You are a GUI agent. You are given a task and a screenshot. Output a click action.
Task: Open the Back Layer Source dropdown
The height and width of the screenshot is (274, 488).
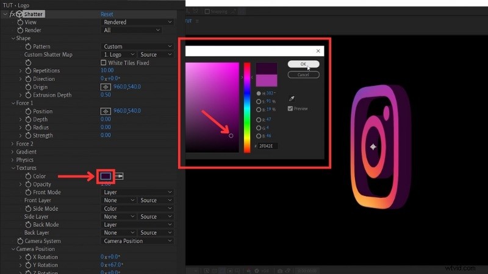tap(156, 233)
